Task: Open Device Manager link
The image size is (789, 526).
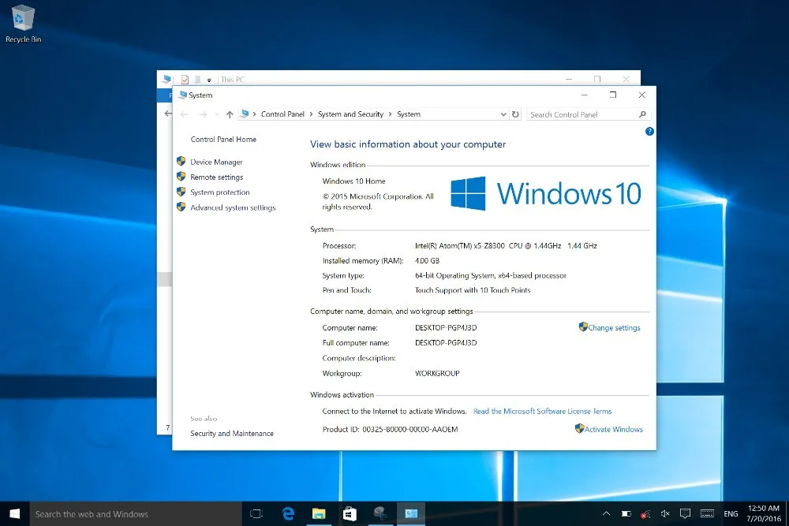Action: click(216, 162)
